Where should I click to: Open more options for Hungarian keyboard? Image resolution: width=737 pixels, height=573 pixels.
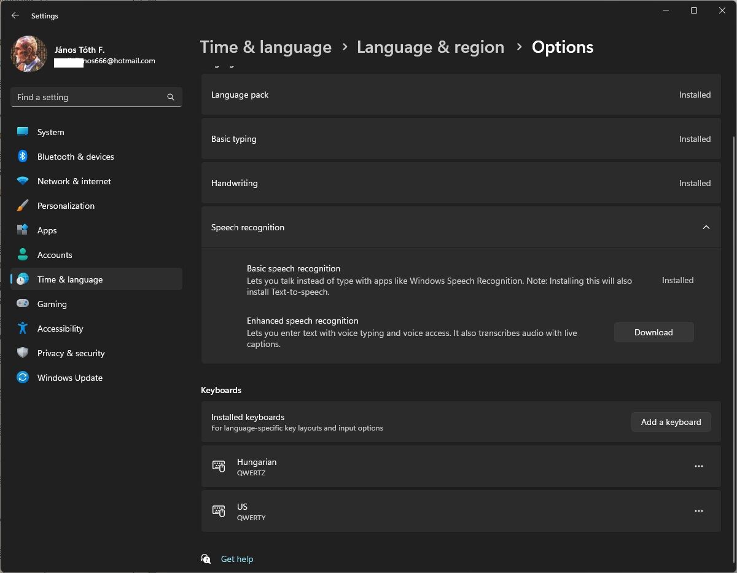tap(698, 466)
